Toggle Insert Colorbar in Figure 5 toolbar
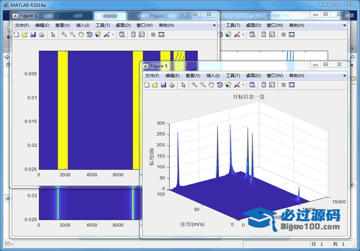This screenshot has width=360, height=251. pyautogui.click(x=264, y=85)
